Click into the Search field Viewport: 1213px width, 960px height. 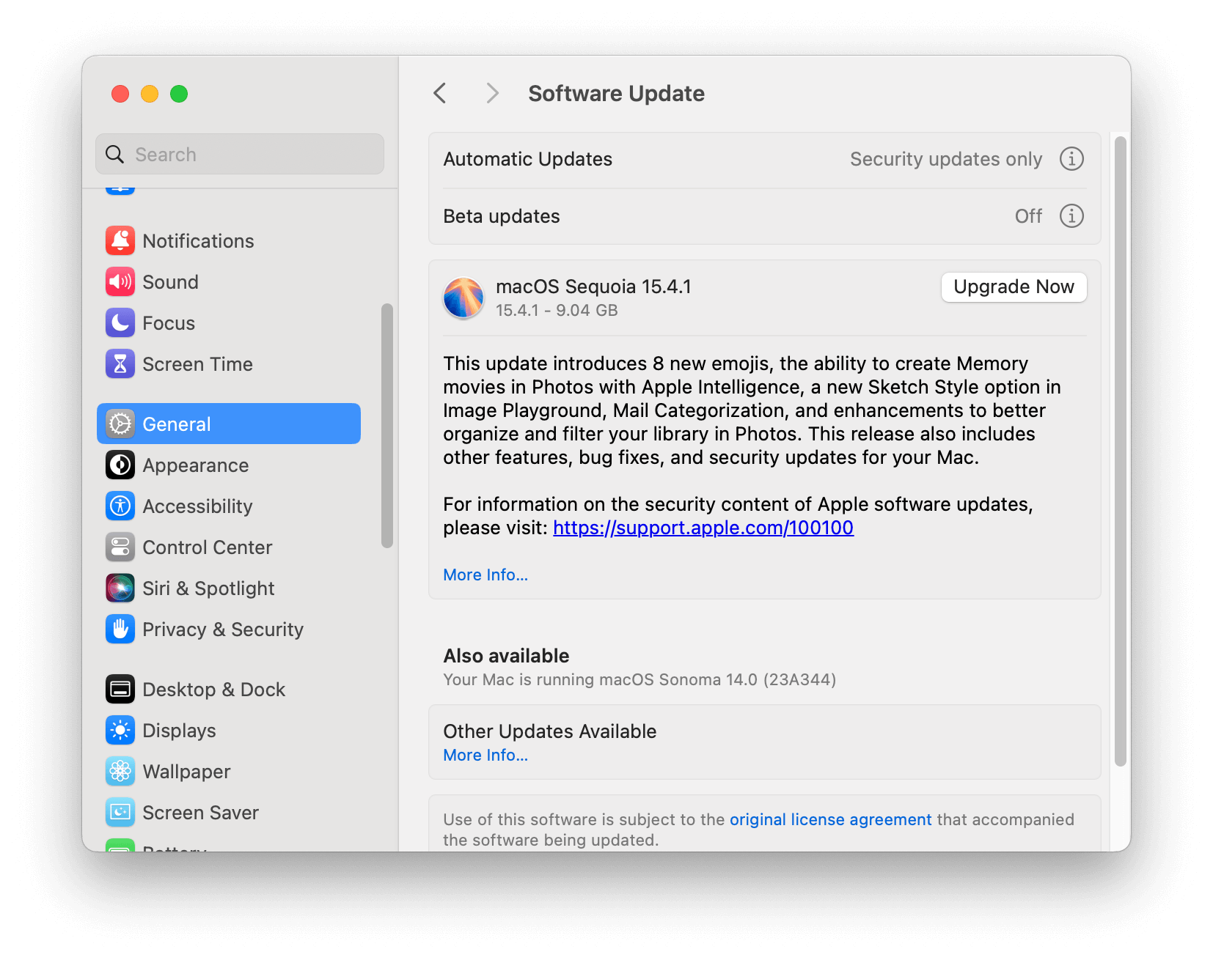(x=240, y=154)
